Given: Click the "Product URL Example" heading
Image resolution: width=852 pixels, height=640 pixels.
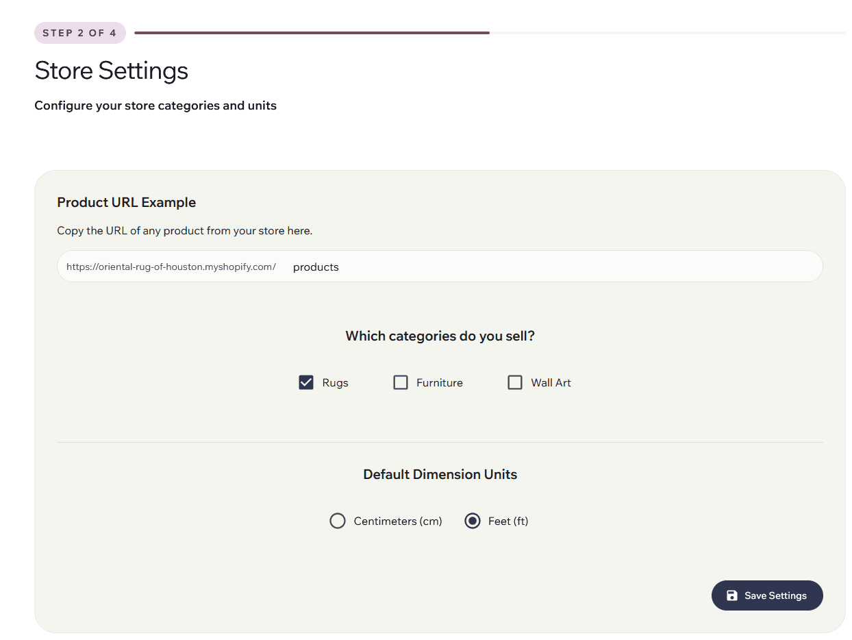Looking at the screenshot, I should 127,202.
